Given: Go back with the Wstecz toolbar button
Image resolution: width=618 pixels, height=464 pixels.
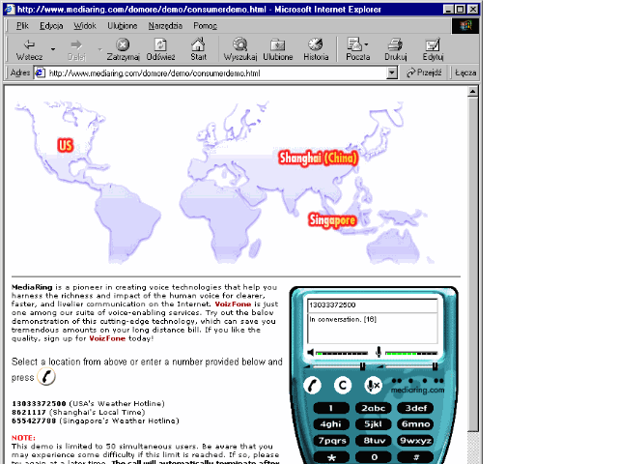Looking at the screenshot, I should (x=29, y=49).
